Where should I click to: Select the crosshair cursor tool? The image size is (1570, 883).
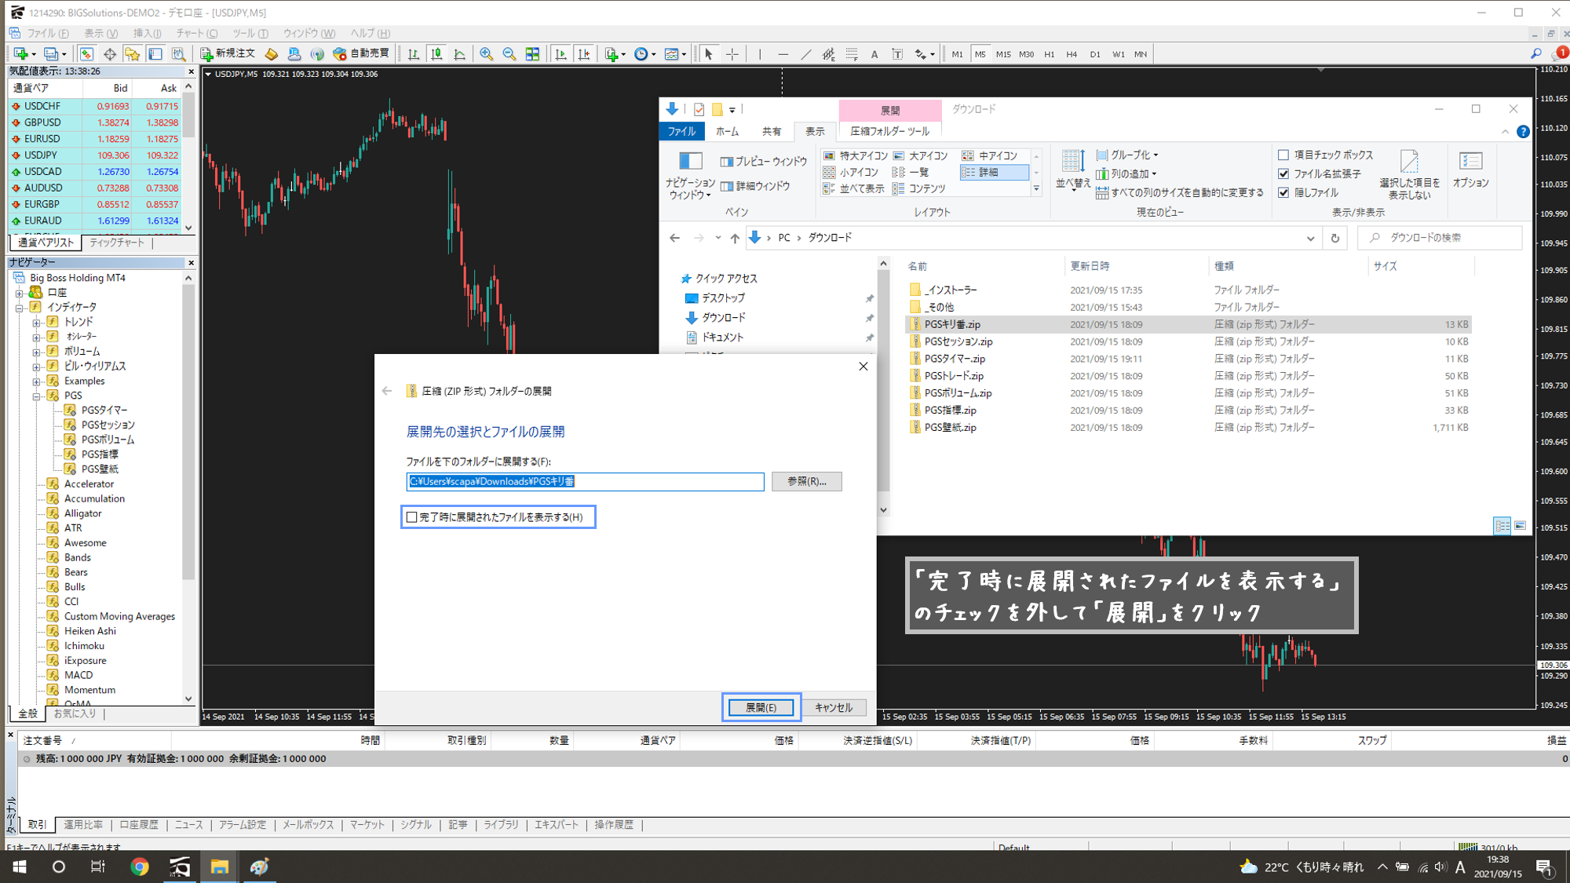coord(732,54)
